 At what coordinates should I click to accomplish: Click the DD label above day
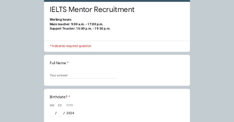60,105
